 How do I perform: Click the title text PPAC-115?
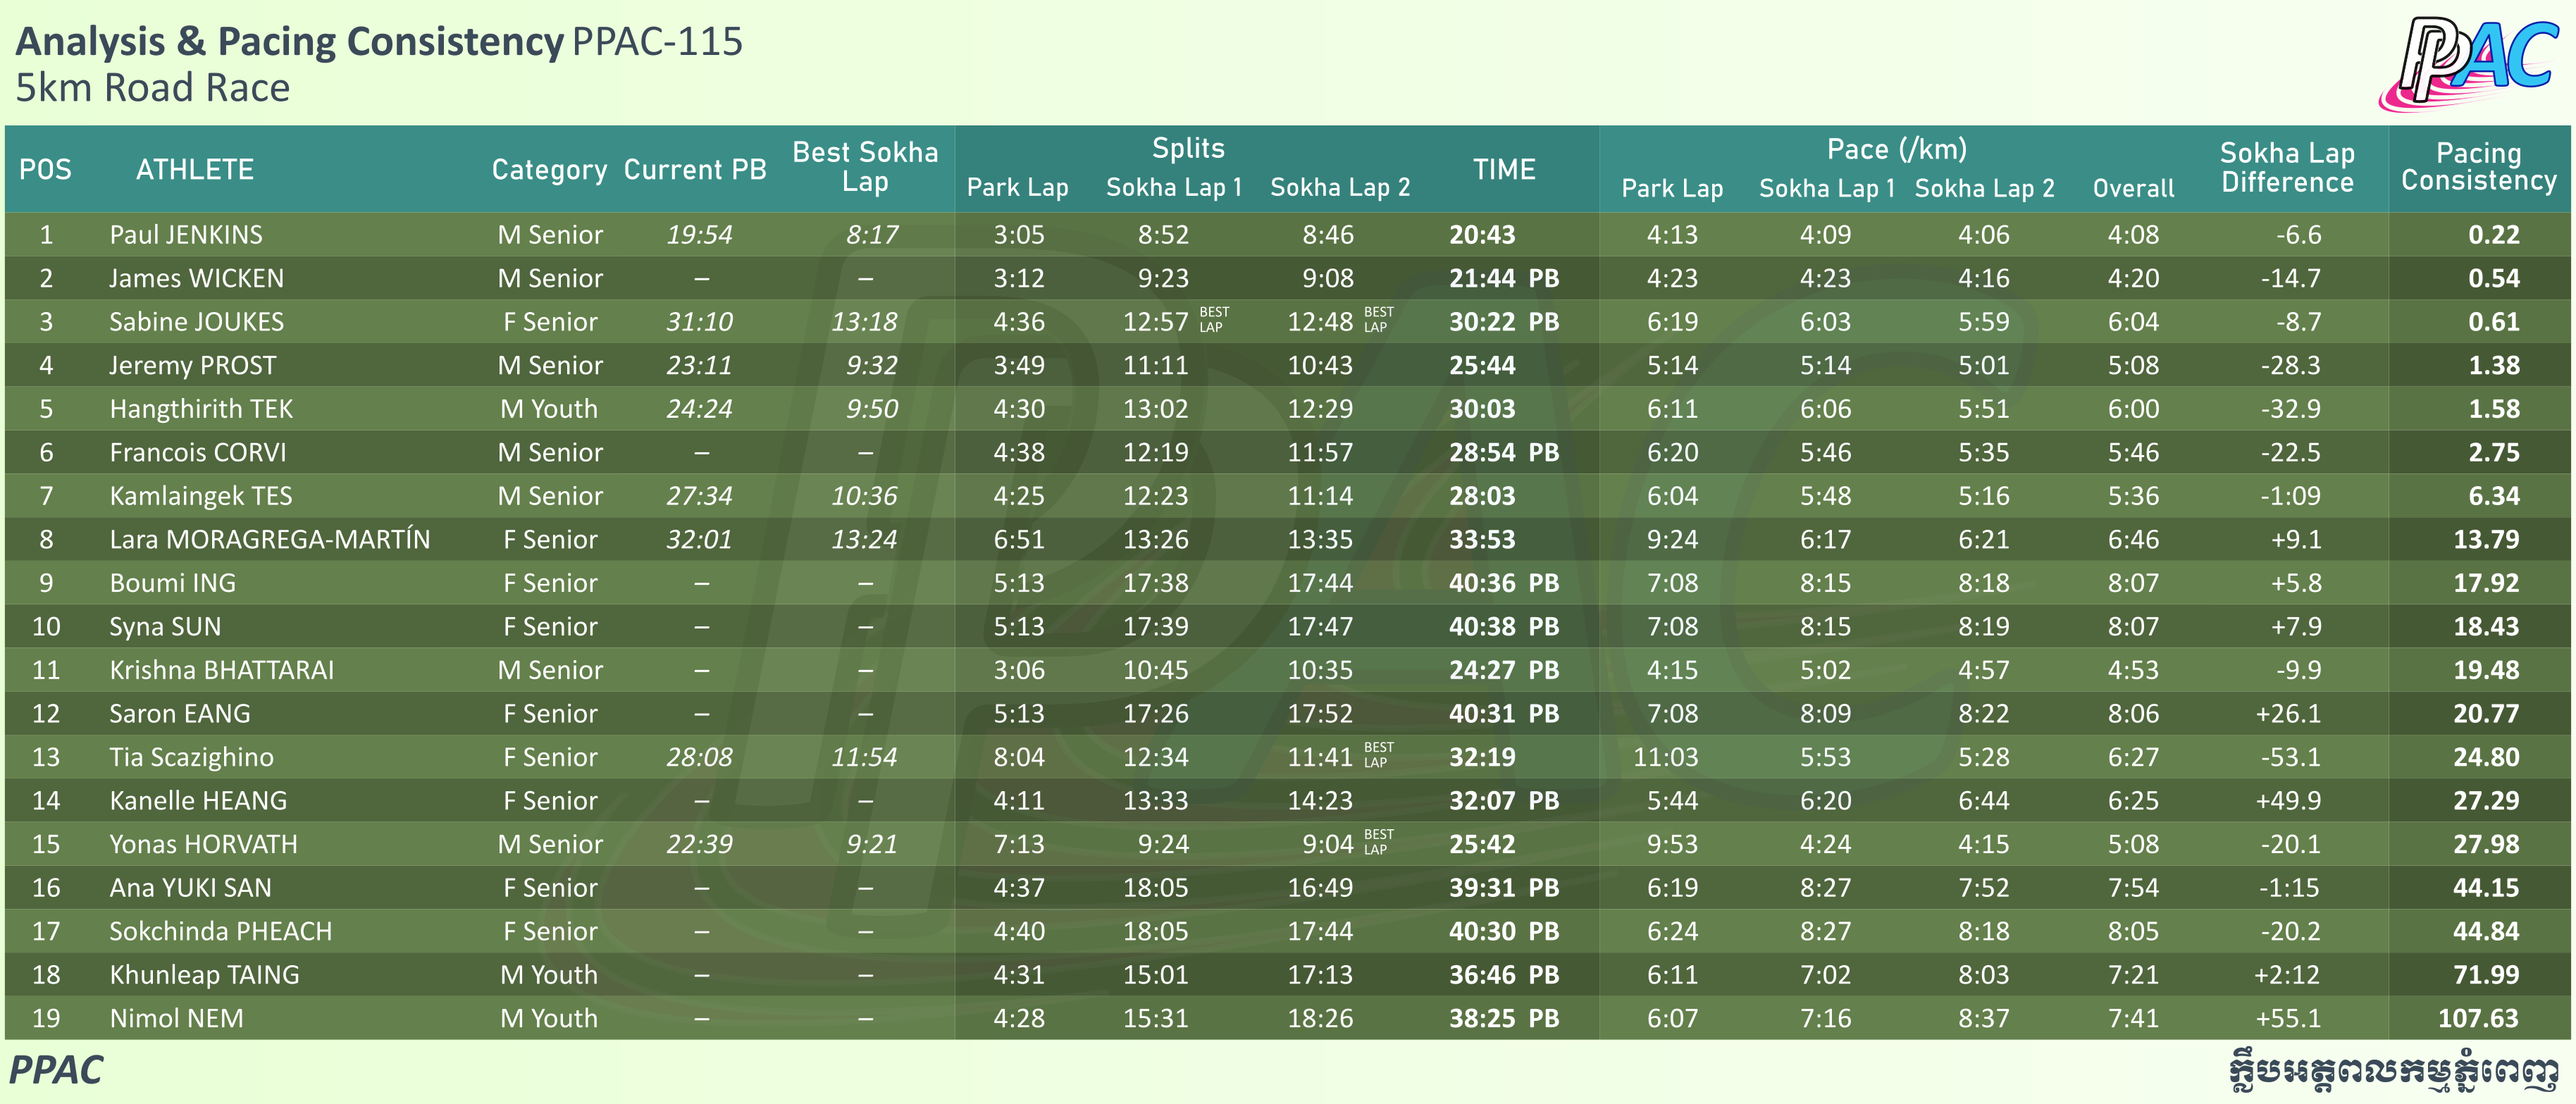point(657,42)
